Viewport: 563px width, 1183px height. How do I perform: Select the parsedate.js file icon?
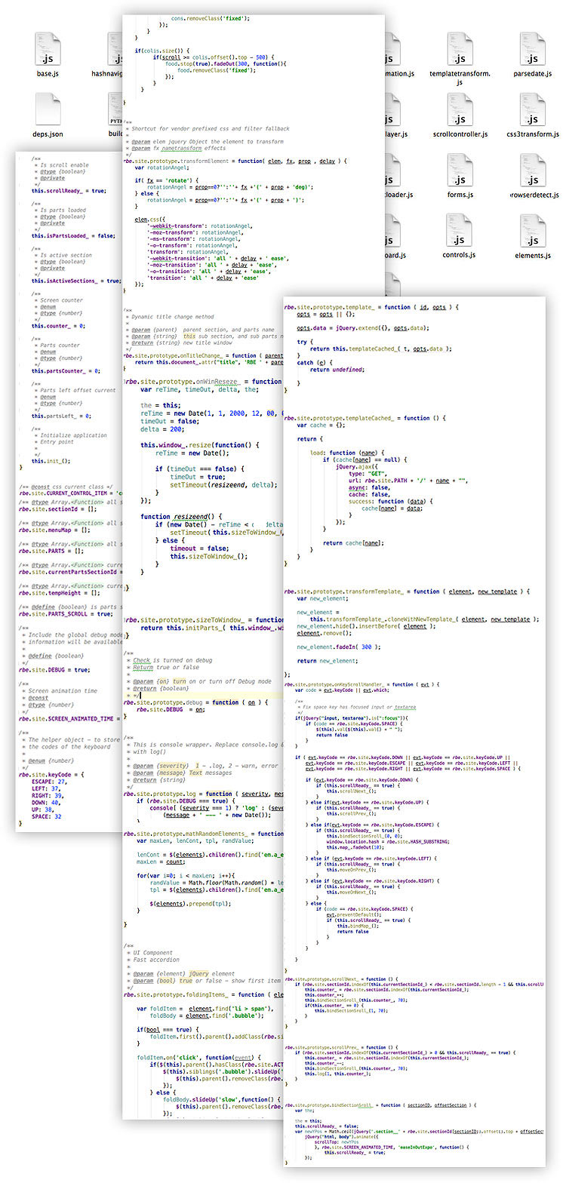(x=534, y=50)
